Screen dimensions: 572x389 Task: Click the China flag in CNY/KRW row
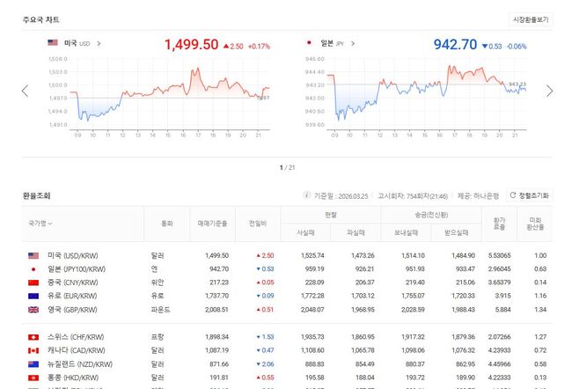(34, 283)
